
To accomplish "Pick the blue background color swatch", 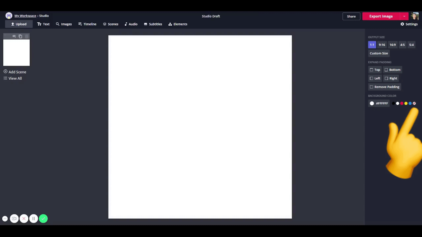I will [410, 103].
